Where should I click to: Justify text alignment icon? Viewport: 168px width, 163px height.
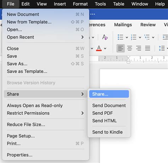point(147,48)
